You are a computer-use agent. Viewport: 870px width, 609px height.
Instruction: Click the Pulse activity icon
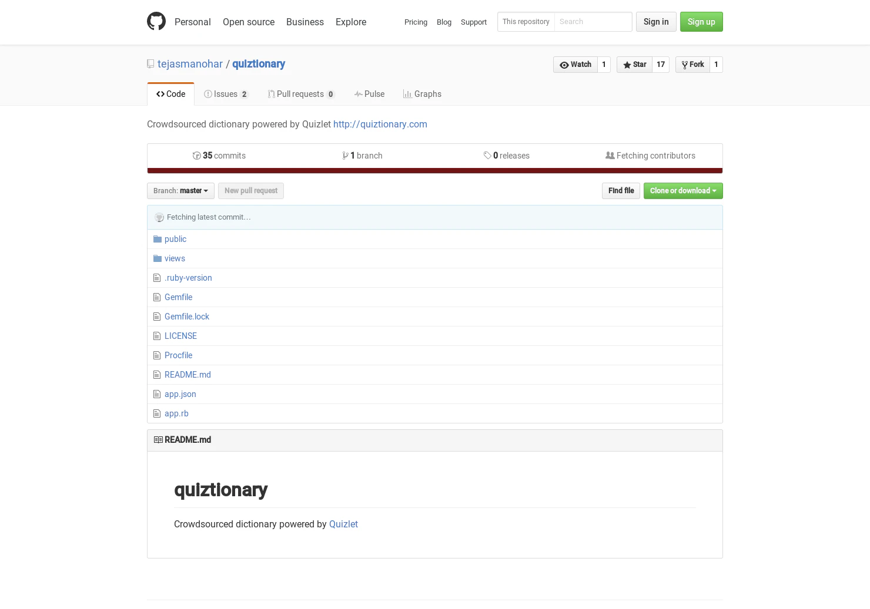click(x=359, y=94)
